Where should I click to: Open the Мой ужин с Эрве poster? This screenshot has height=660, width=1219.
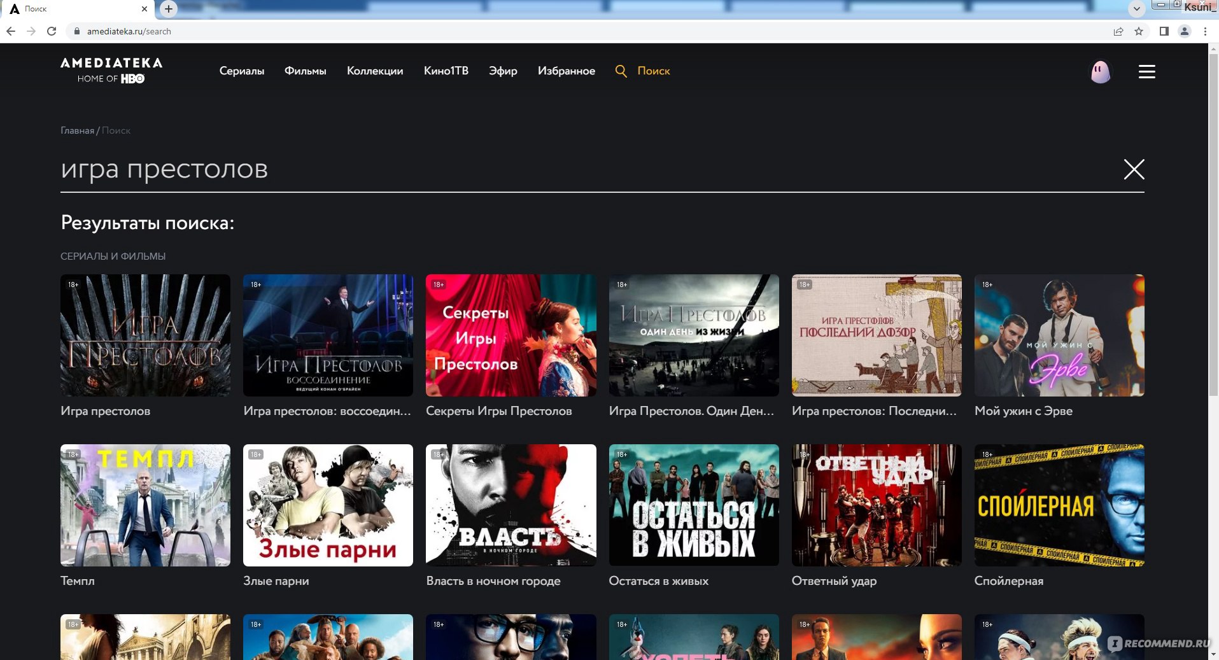pos(1059,335)
